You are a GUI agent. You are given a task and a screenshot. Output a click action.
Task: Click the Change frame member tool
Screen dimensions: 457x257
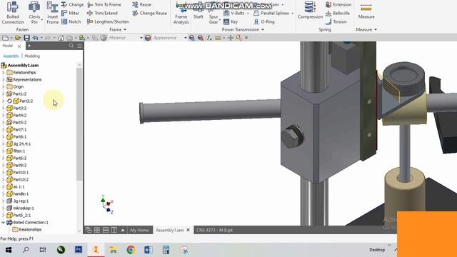point(72,5)
